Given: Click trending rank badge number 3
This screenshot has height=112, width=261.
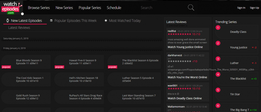Looking at the screenshot, I should tap(218, 59).
